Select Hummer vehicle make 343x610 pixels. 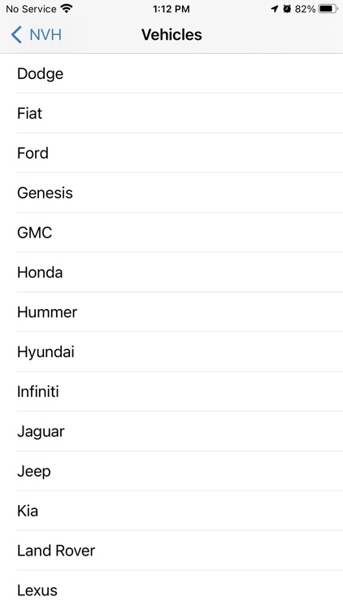[171, 312]
